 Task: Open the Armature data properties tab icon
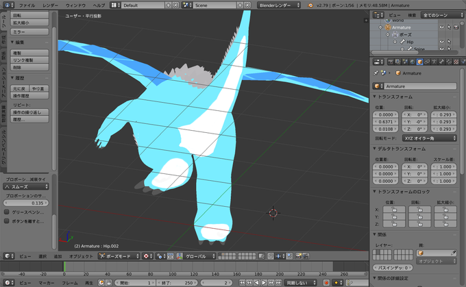pyautogui.click(x=434, y=62)
